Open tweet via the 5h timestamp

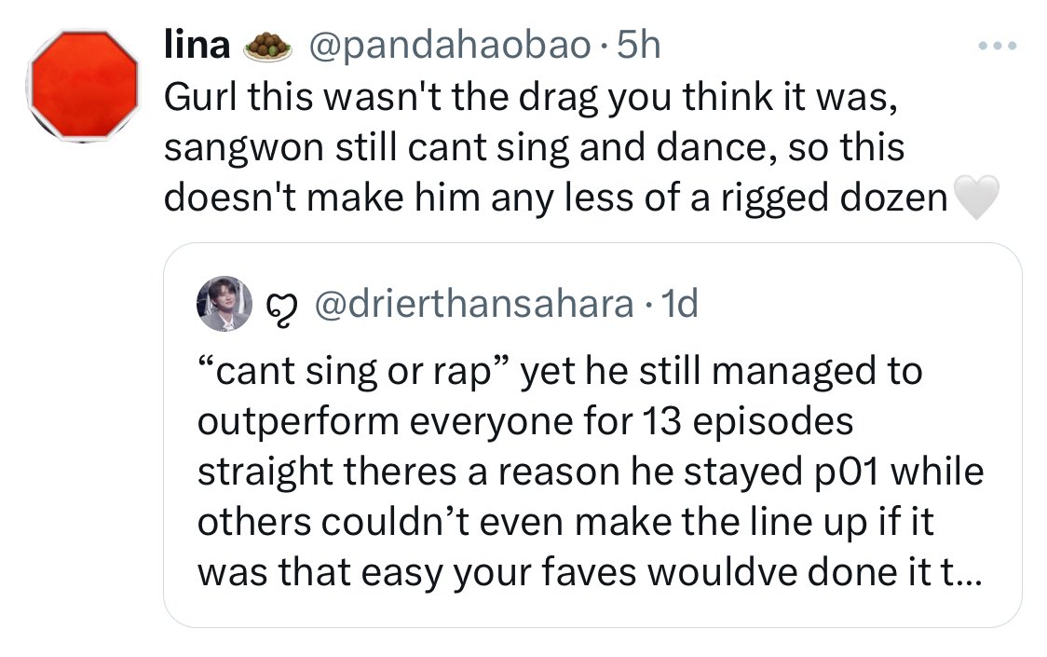[639, 46]
